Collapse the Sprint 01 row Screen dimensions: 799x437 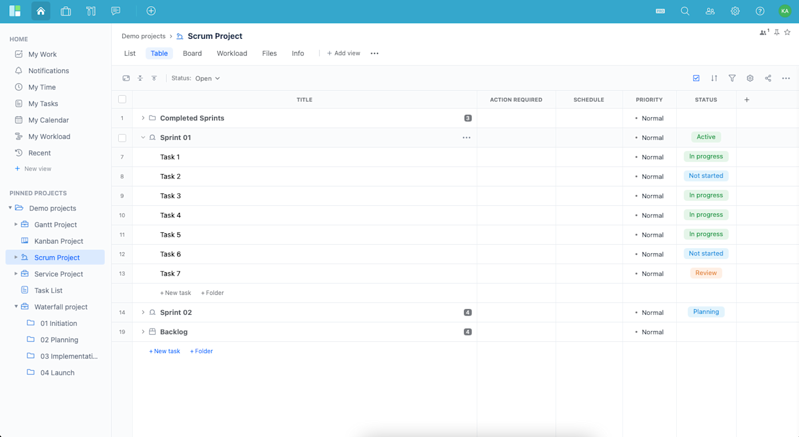coord(143,137)
